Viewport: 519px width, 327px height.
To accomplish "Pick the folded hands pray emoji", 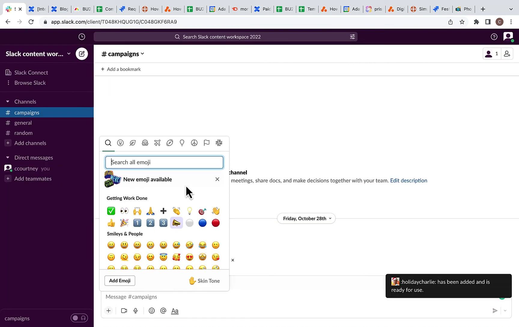I will 150,211.
